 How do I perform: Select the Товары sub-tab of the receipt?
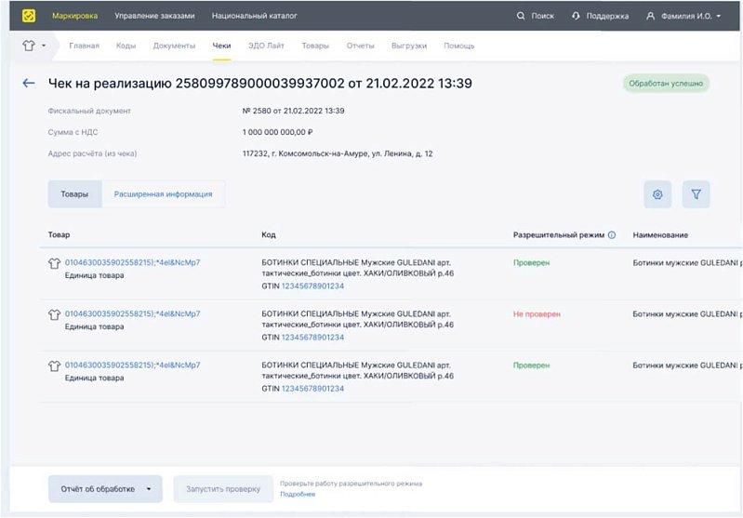(74, 193)
